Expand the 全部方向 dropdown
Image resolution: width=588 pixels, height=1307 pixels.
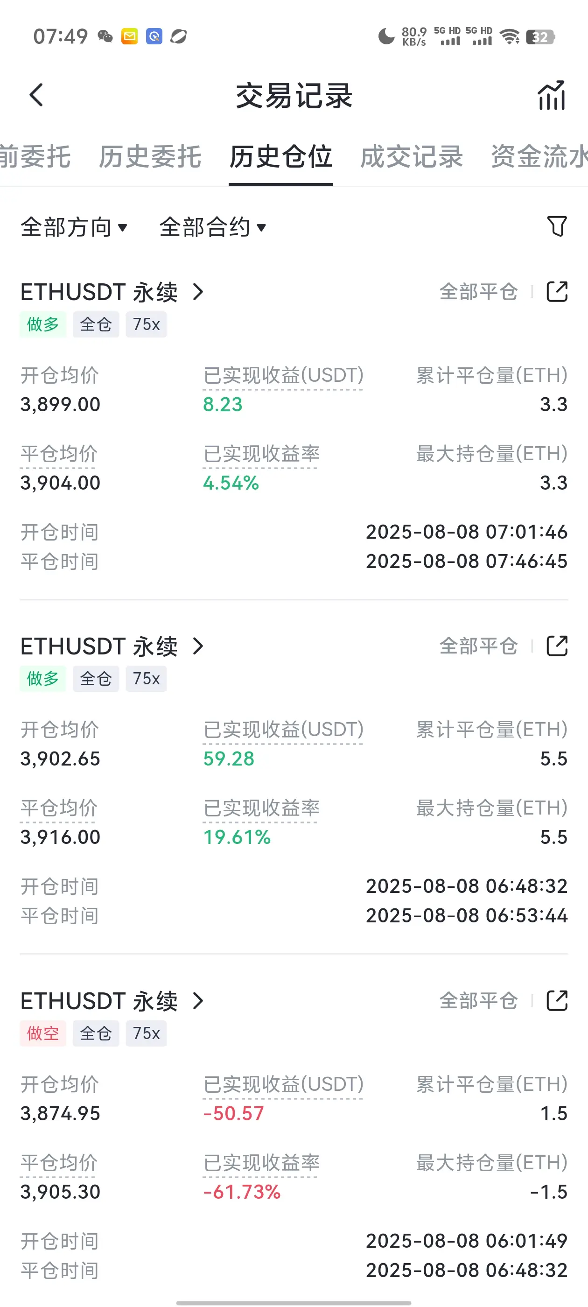click(x=74, y=227)
